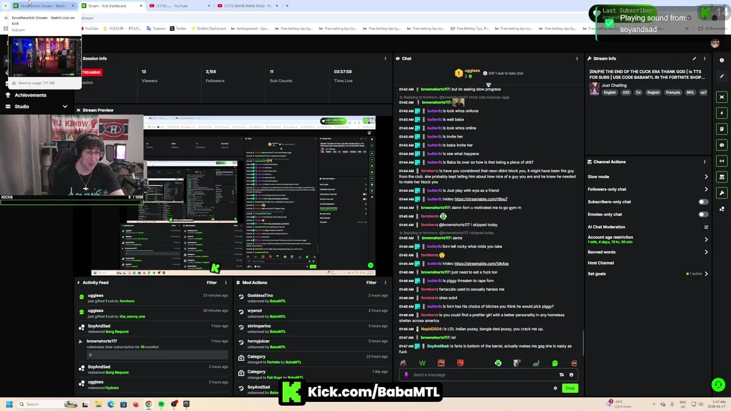Open the Stream info panel's three-dot menu
Screen dimensions: 731x411
pos(705,58)
